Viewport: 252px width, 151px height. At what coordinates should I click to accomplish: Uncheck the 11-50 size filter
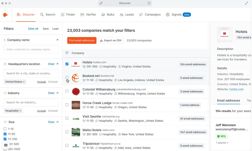point(5,134)
